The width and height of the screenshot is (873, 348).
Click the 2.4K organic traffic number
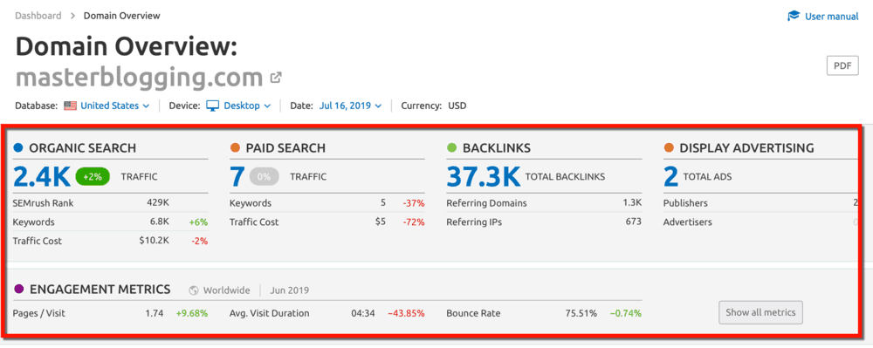coord(41,177)
